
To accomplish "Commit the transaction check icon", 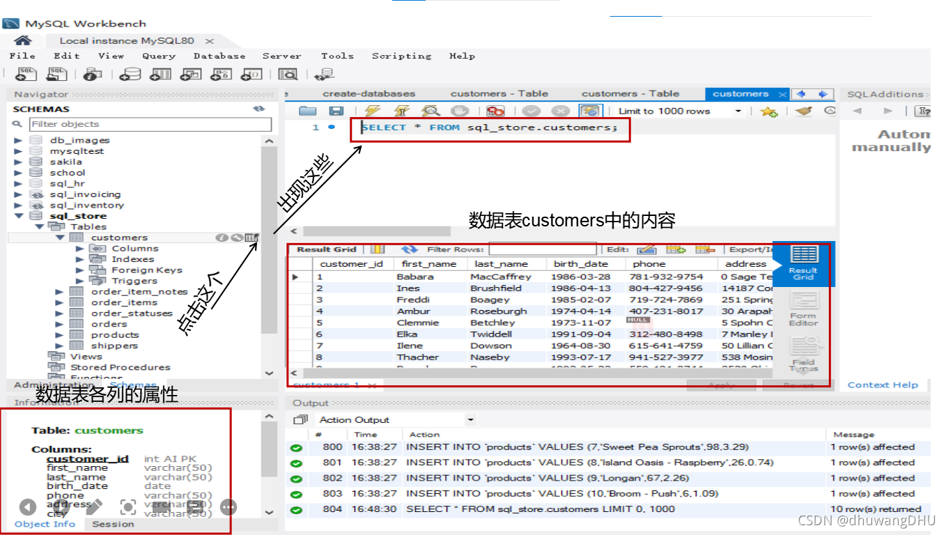I will point(532,111).
